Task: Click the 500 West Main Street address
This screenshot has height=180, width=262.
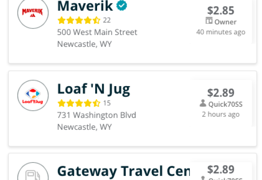Action: (97, 32)
